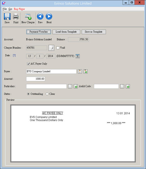
Task: Click the select payee person icon
Action: (80, 71)
